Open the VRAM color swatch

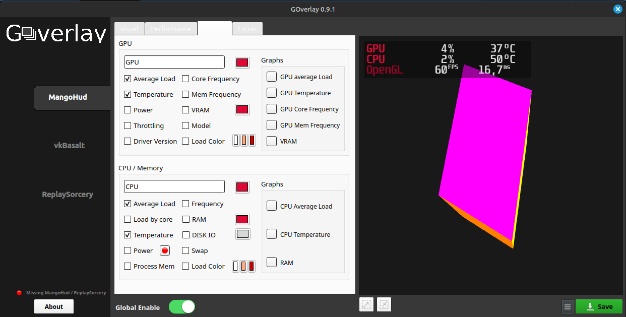(242, 109)
